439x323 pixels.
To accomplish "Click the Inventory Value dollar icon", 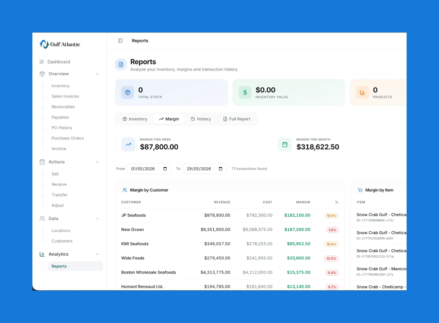I will coord(245,93).
